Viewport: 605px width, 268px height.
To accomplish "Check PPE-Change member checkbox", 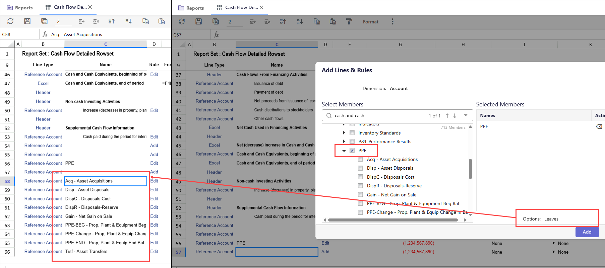I will click(360, 212).
